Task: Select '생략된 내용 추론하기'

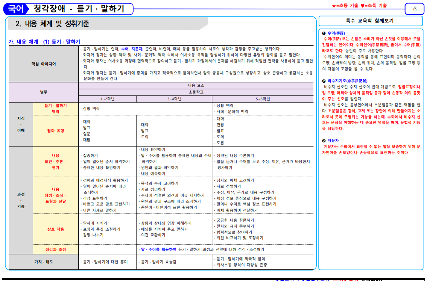Action: point(235,156)
